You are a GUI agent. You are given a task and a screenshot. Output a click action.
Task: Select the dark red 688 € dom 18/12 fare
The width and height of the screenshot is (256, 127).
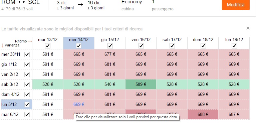click(x=203, y=114)
